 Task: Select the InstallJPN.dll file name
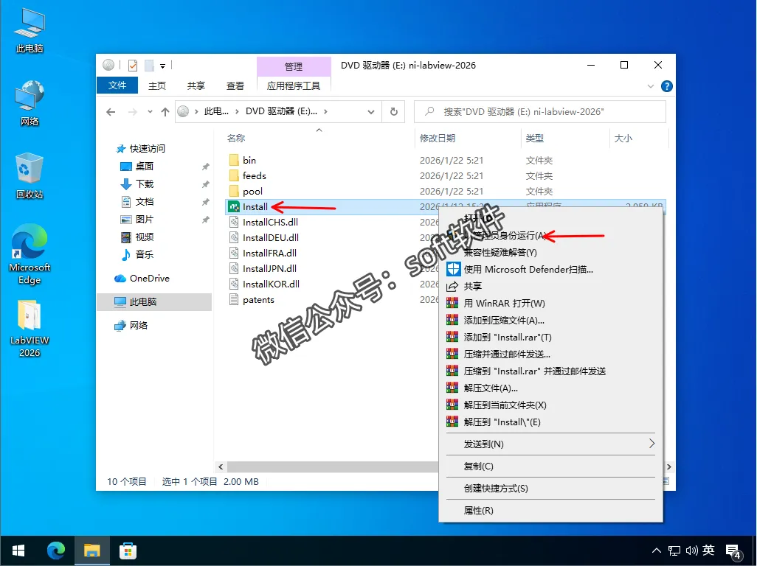pyautogui.click(x=269, y=268)
